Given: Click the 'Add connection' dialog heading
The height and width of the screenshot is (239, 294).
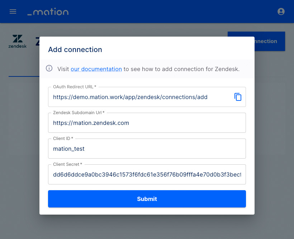Looking at the screenshot, I should click(75, 50).
